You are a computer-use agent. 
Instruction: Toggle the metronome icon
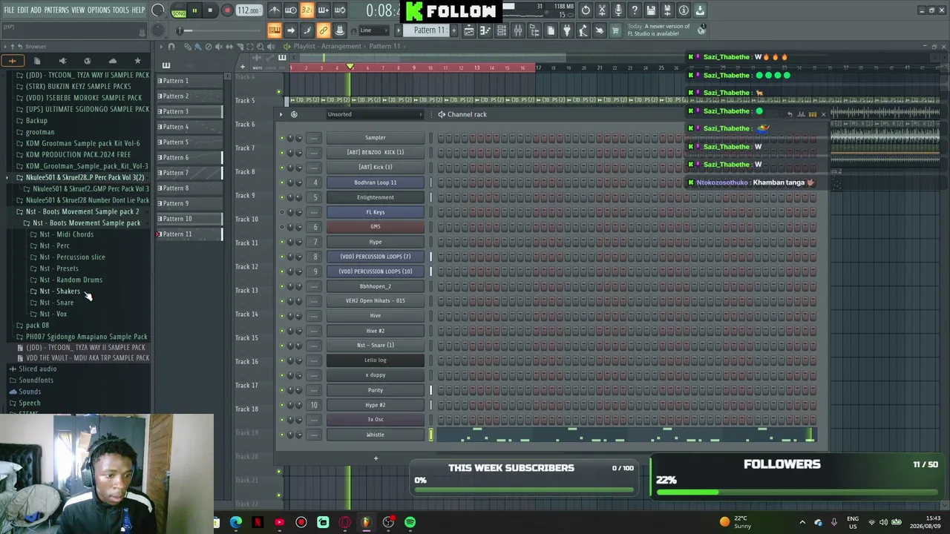pos(275,10)
